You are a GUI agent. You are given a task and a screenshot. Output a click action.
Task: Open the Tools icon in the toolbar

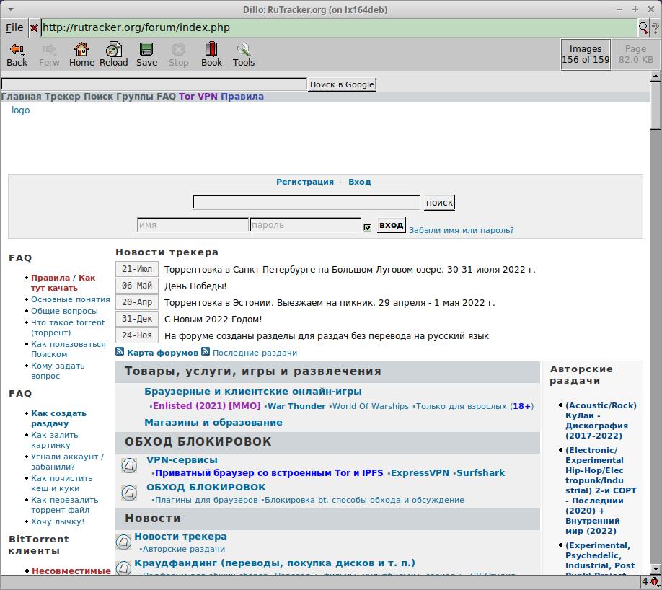point(244,49)
